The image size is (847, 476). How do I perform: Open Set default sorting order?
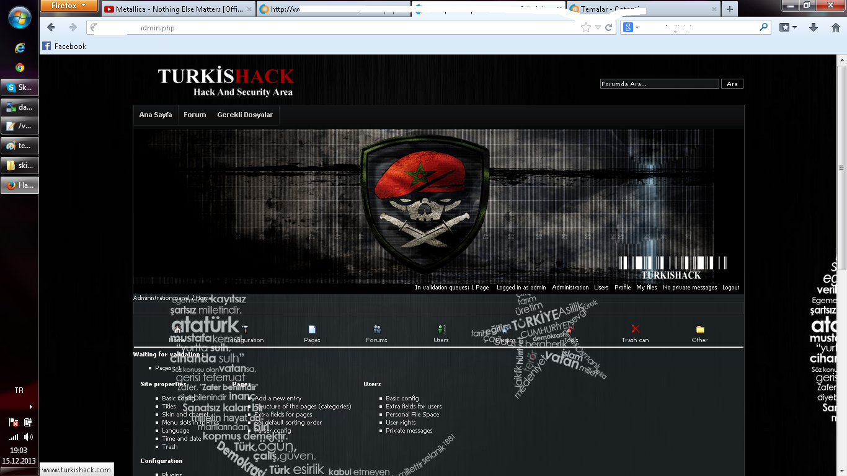pos(288,423)
